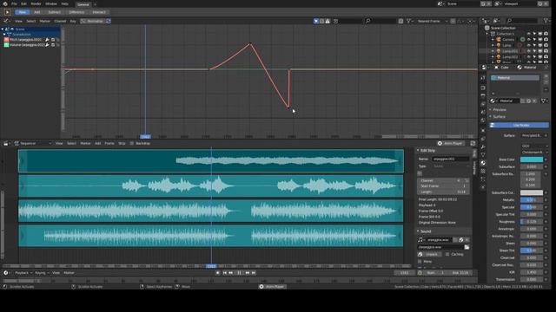Open the Material properties tab icon
The height and width of the screenshot is (312, 556).
pyautogui.click(x=483, y=163)
